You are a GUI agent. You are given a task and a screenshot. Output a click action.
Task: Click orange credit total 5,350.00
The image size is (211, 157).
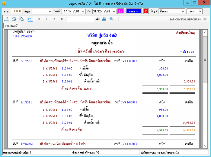coord(189,89)
